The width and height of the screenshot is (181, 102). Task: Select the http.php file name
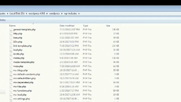(18, 34)
